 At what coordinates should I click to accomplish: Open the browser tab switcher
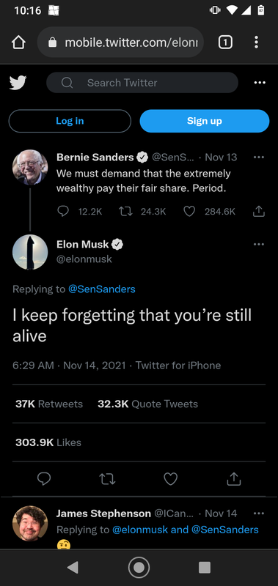[225, 42]
